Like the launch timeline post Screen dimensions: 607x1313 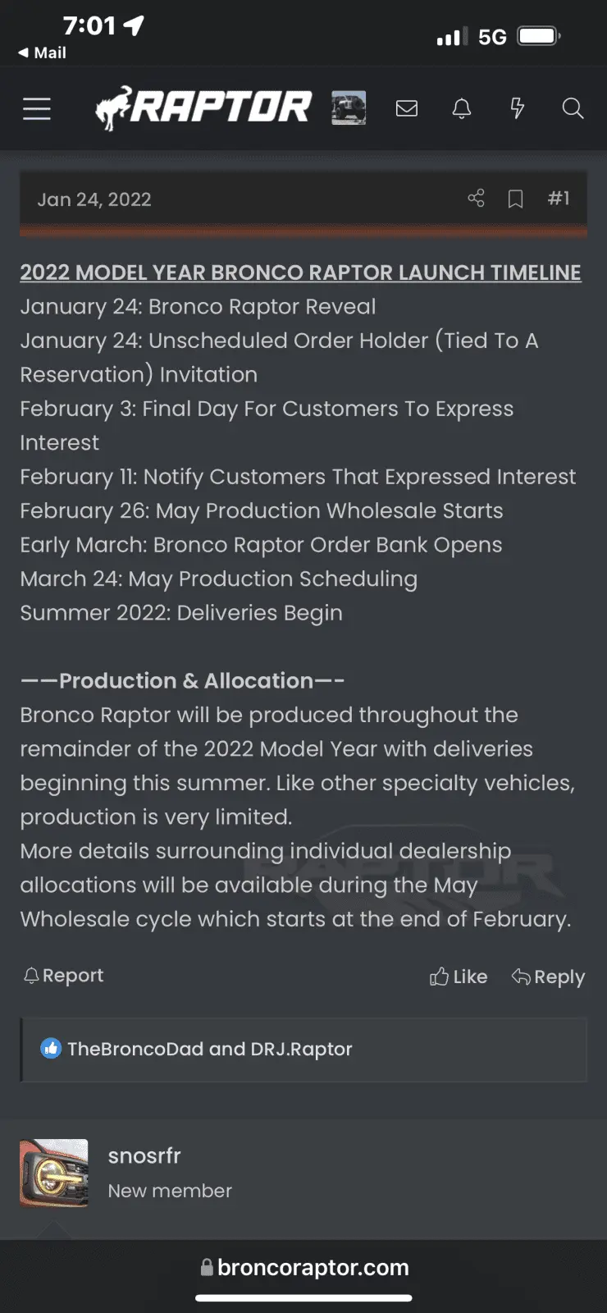[459, 977]
